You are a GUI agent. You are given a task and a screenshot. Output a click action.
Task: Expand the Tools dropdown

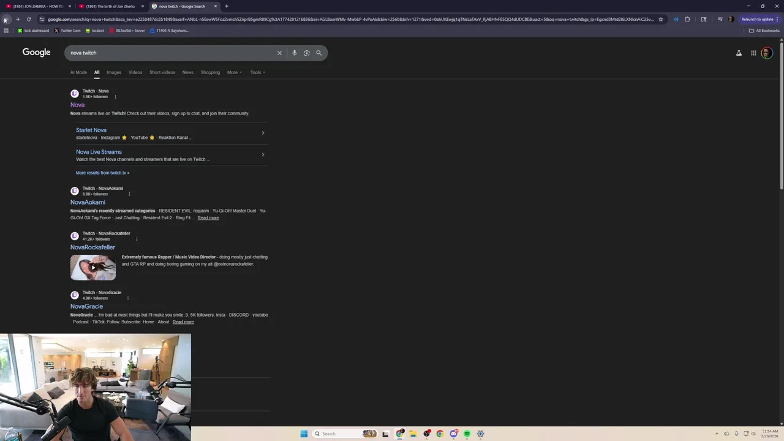click(257, 72)
